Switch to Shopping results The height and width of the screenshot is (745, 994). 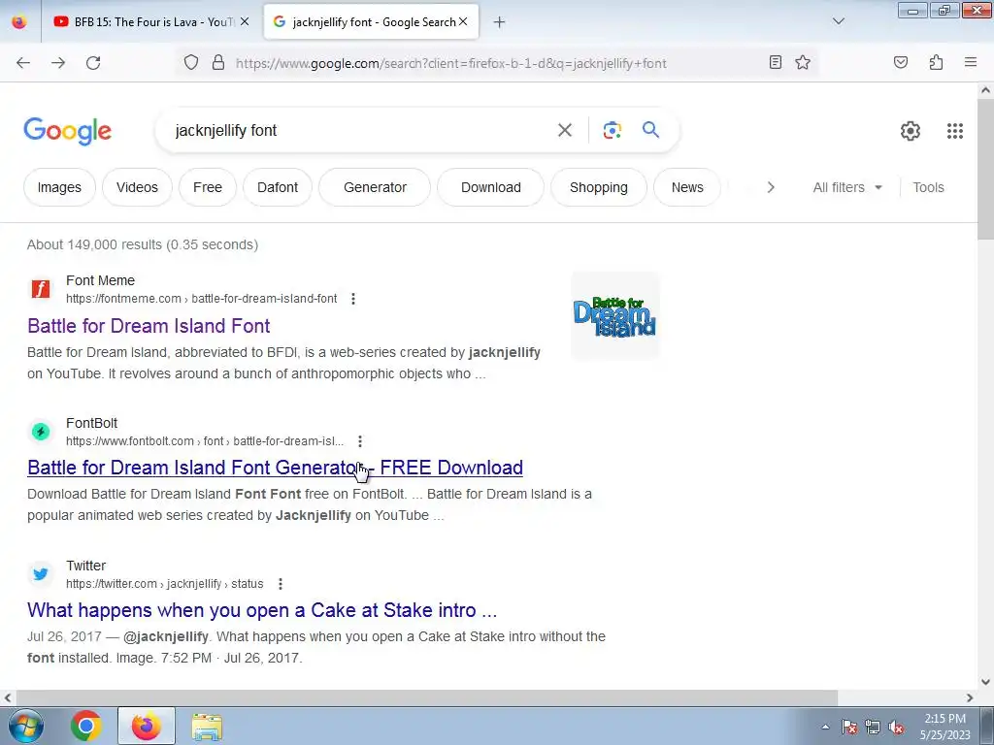point(598,187)
